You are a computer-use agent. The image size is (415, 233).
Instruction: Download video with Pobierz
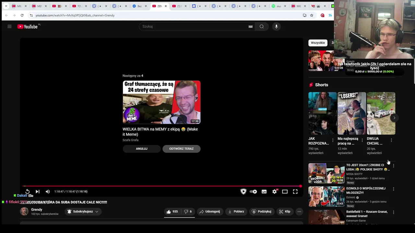(x=236, y=212)
